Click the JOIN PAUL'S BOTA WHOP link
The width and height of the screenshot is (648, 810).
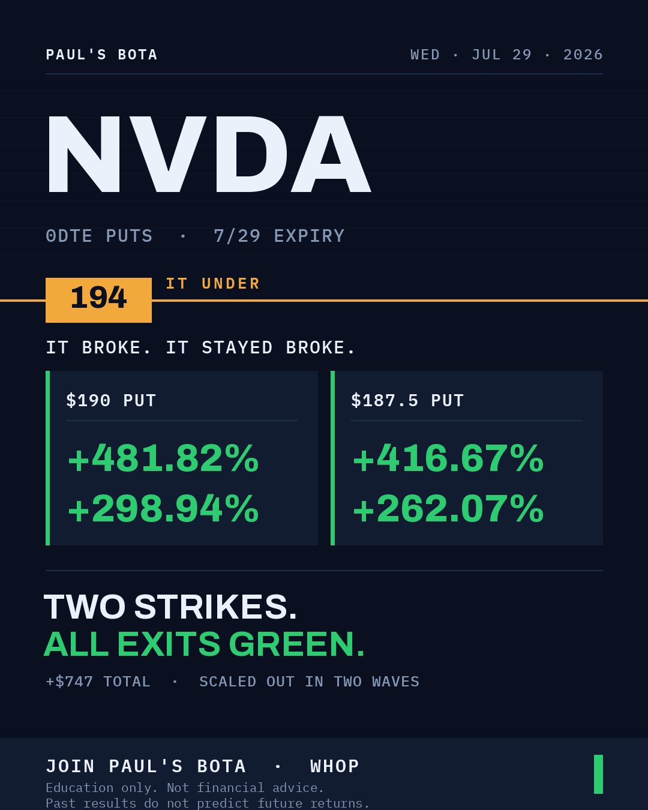pos(202,766)
